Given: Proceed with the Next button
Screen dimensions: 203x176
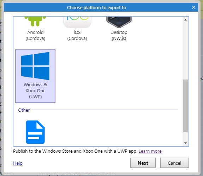Looking at the screenshot, I should point(143,163).
